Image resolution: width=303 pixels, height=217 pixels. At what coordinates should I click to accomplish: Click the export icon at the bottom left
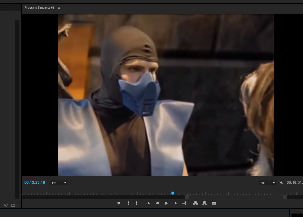click(x=13, y=205)
